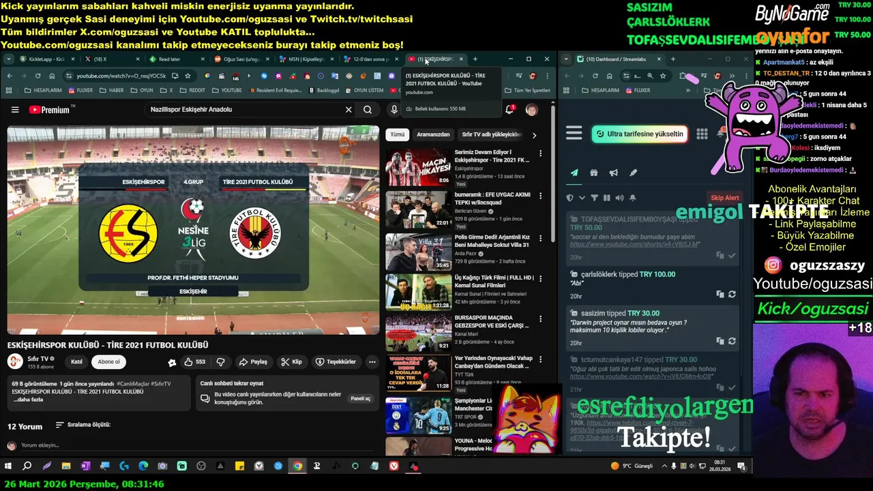Open Sıfır TV channel avatar
Image resolution: width=873 pixels, height=491 pixels.
[x=14, y=361]
